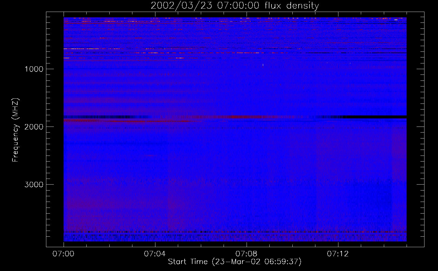Click the 07:08 time axis label
The height and width of the screenshot is (271, 438).
(246, 254)
